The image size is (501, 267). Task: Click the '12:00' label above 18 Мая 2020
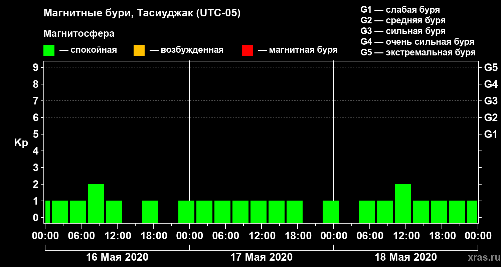[406, 236]
